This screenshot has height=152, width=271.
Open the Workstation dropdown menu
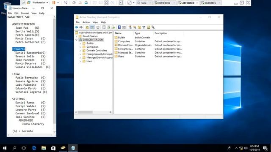pyautogui.click(x=40, y=3)
